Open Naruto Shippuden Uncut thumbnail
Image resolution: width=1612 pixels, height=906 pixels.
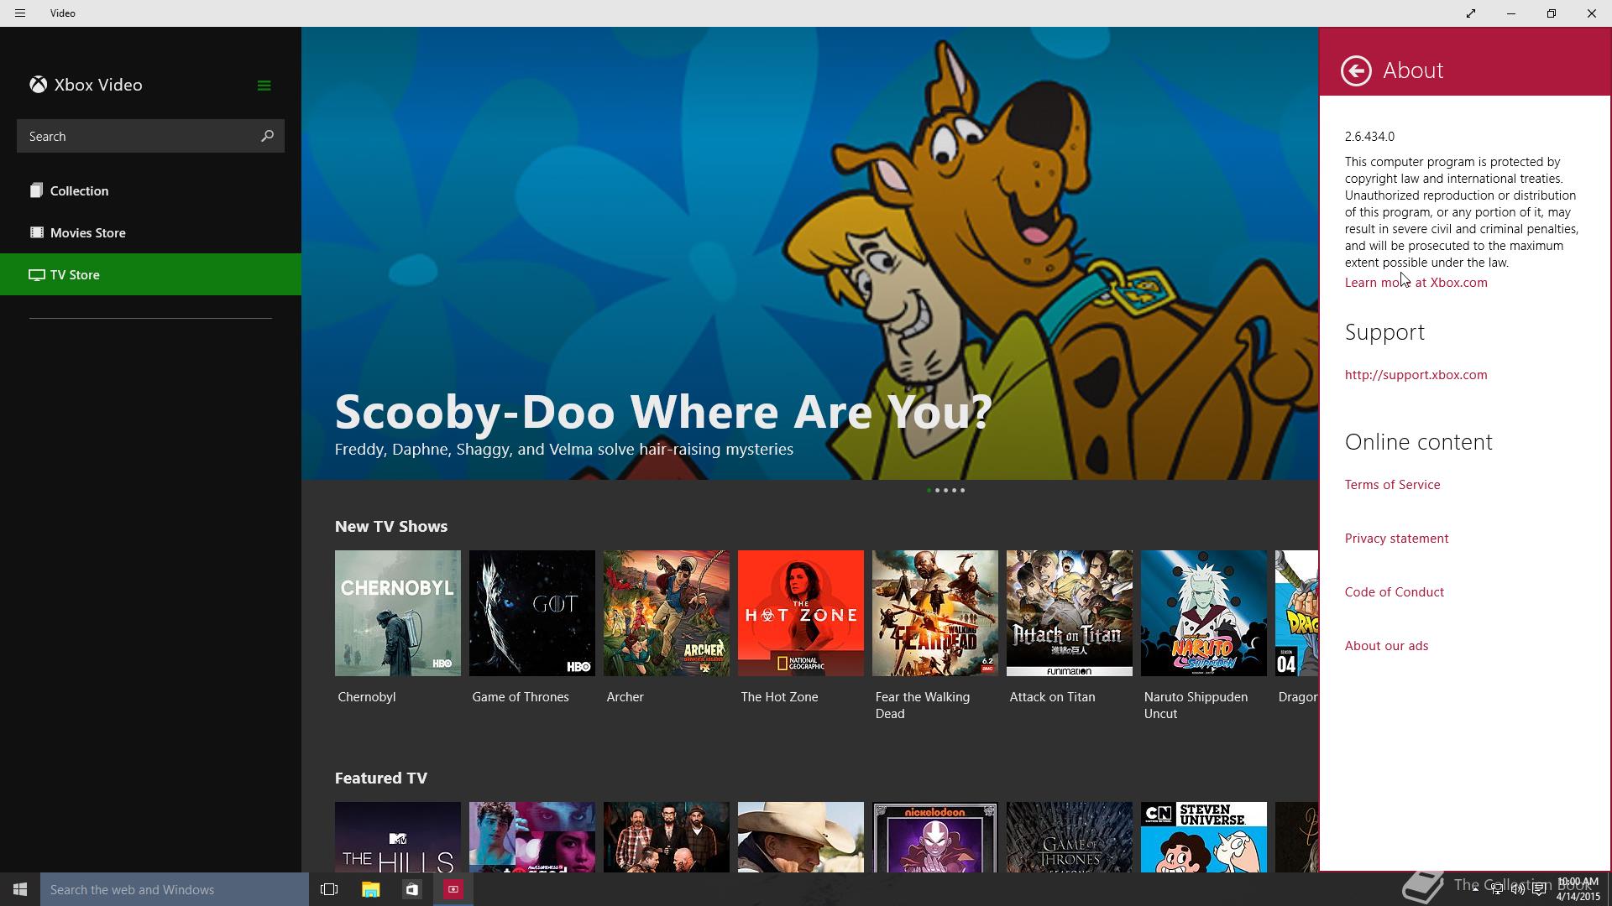[x=1204, y=613]
